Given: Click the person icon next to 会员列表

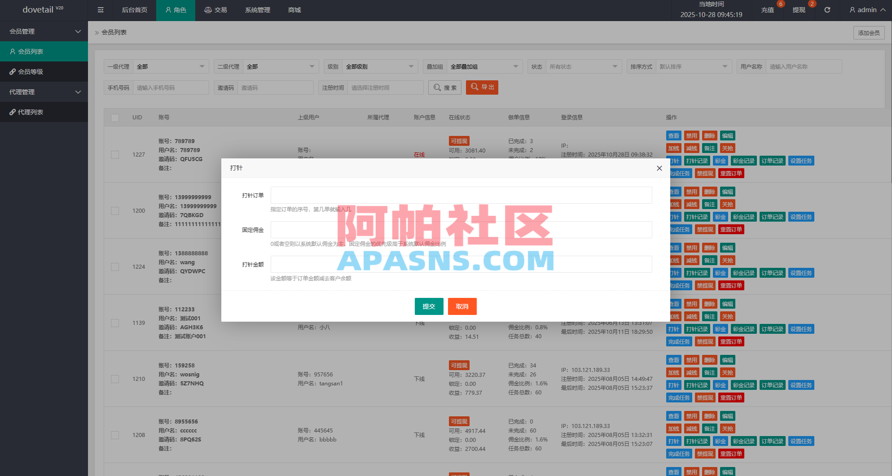Looking at the screenshot, I should [13, 52].
